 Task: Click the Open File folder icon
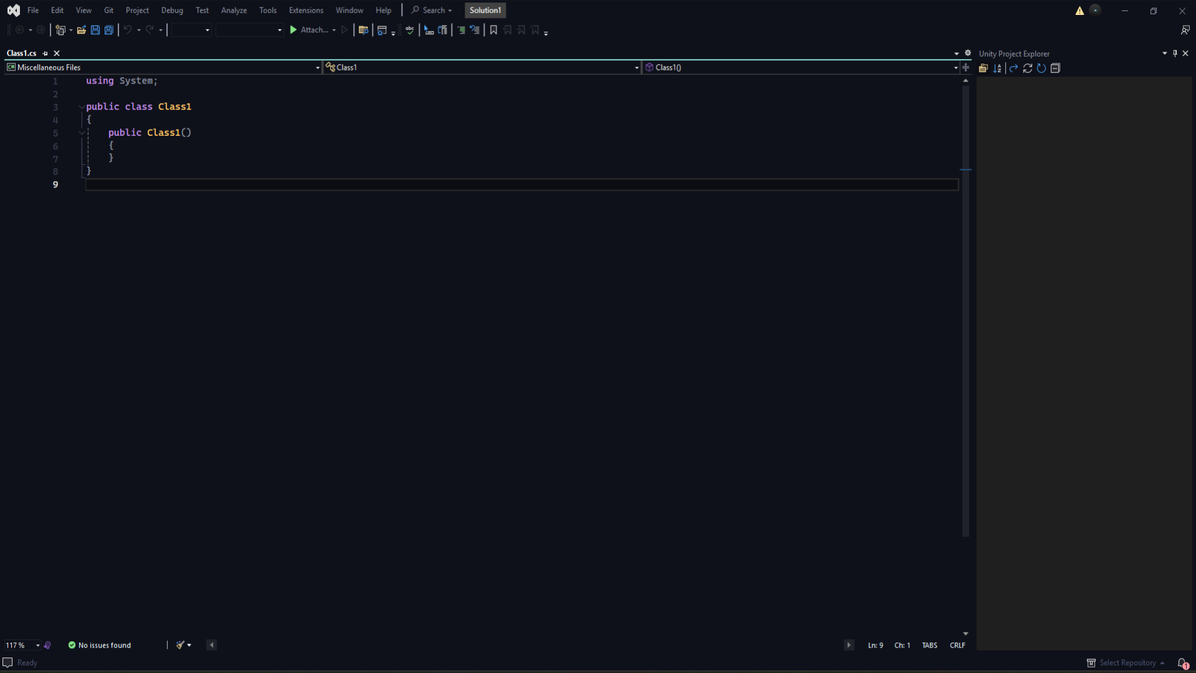(x=81, y=30)
